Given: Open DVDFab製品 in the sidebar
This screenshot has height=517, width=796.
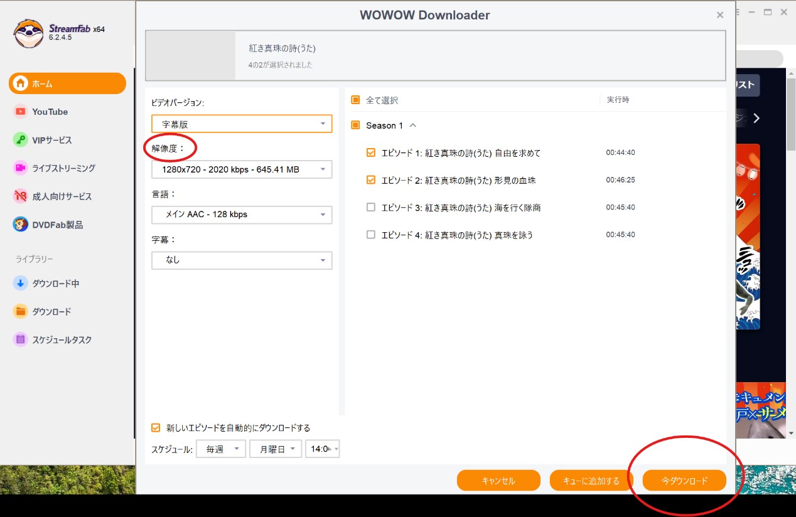Looking at the screenshot, I should click(x=57, y=225).
